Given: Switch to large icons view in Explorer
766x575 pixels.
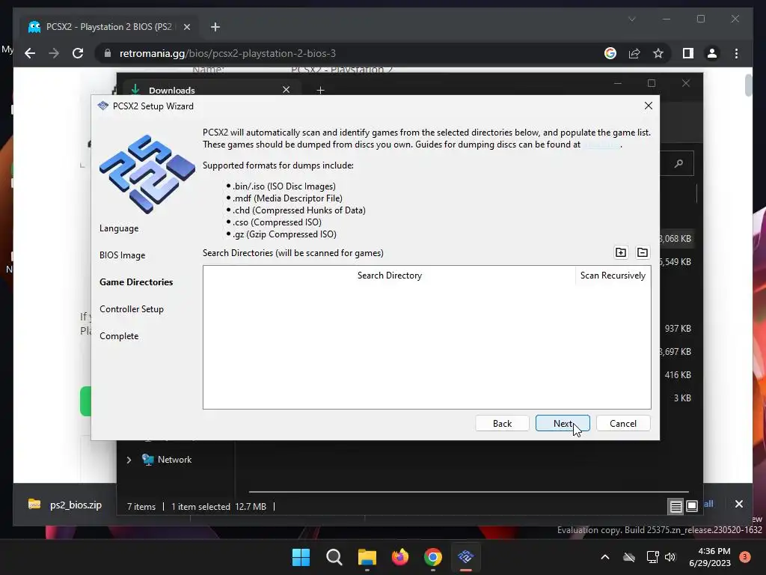Looking at the screenshot, I should tap(692, 506).
